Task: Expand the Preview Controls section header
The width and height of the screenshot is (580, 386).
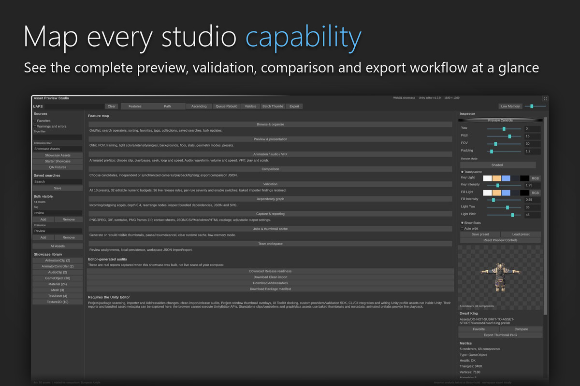Action: point(500,120)
